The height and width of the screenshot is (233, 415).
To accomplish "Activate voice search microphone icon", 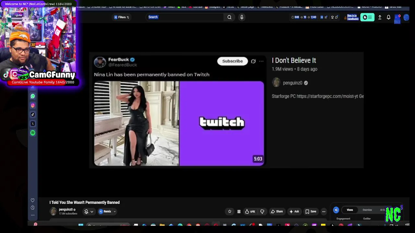I will click(x=242, y=17).
